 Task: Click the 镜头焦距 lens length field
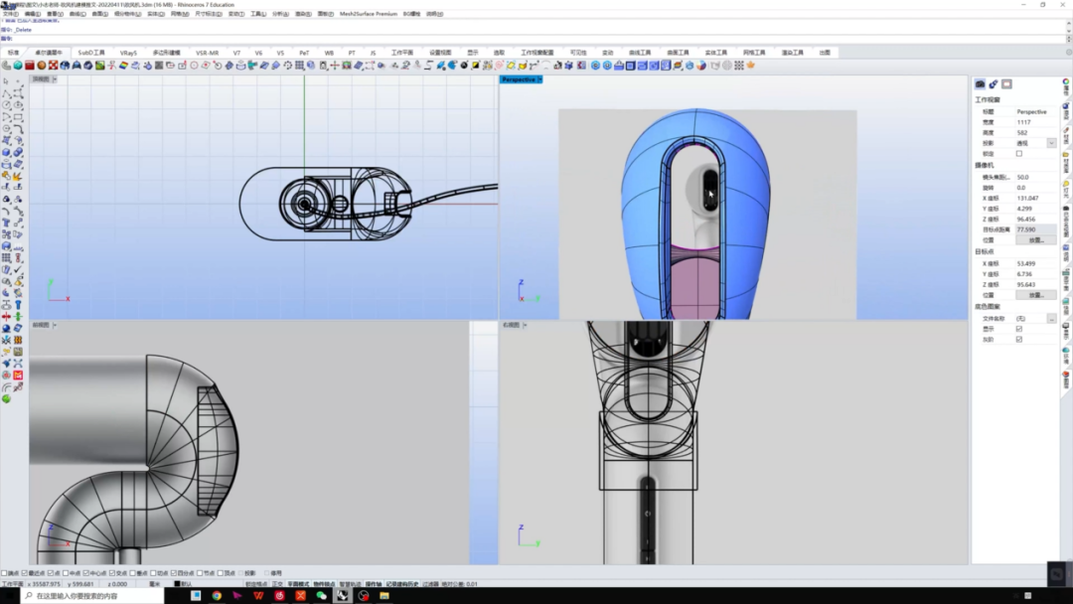click(x=1035, y=177)
